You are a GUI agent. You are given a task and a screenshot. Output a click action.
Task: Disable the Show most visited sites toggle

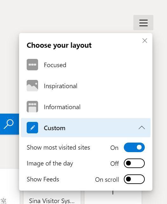pos(134,147)
